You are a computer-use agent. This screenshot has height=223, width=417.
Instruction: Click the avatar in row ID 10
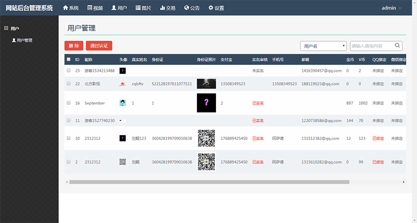point(123,138)
